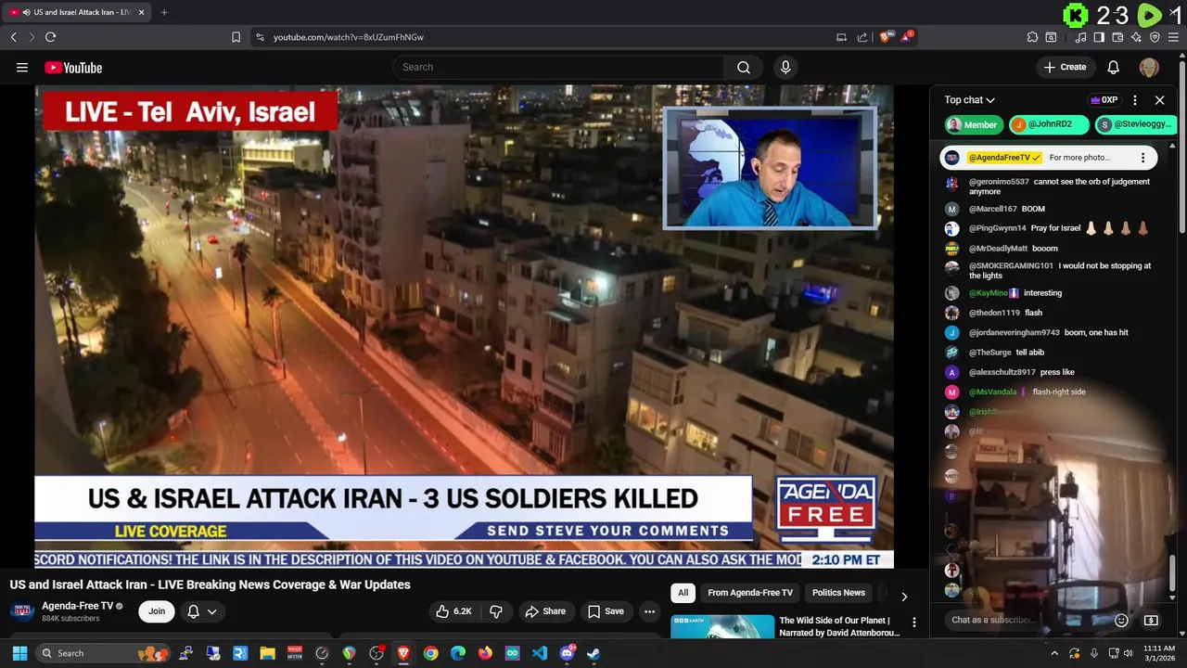Image resolution: width=1187 pixels, height=668 pixels.
Task: Go to the YouTube home logo
Action: pos(73,67)
